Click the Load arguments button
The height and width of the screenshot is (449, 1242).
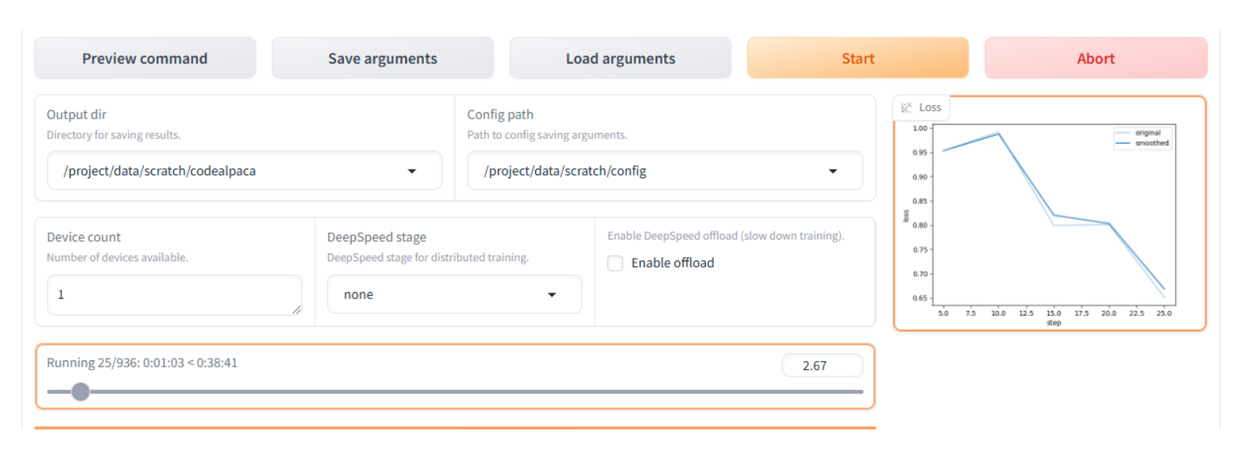click(620, 59)
